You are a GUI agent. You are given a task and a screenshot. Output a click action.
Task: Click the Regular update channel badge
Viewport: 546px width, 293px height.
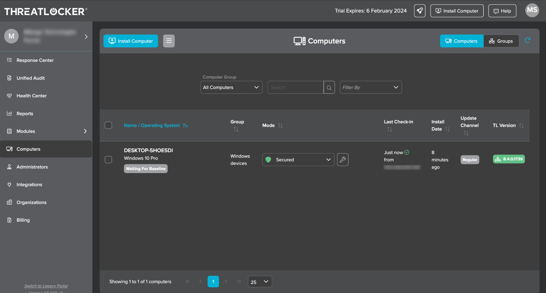click(470, 160)
